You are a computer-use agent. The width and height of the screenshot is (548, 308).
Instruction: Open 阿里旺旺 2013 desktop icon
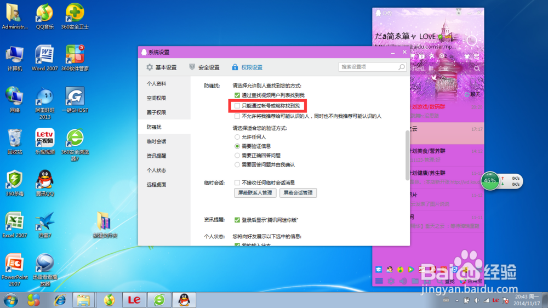pos(45,103)
